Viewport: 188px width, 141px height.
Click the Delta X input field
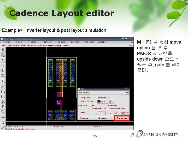tap(102, 113)
